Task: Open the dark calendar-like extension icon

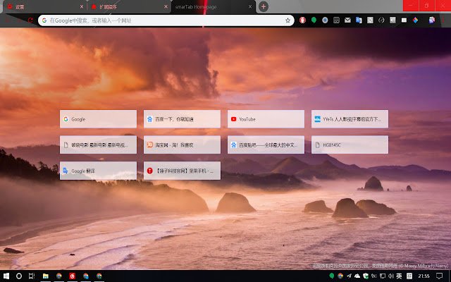Action: [x=336, y=20]
